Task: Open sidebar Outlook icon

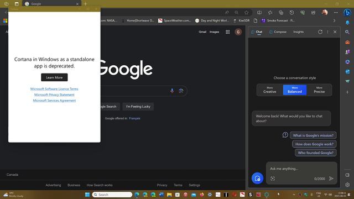Action: (x=347, y=71)
